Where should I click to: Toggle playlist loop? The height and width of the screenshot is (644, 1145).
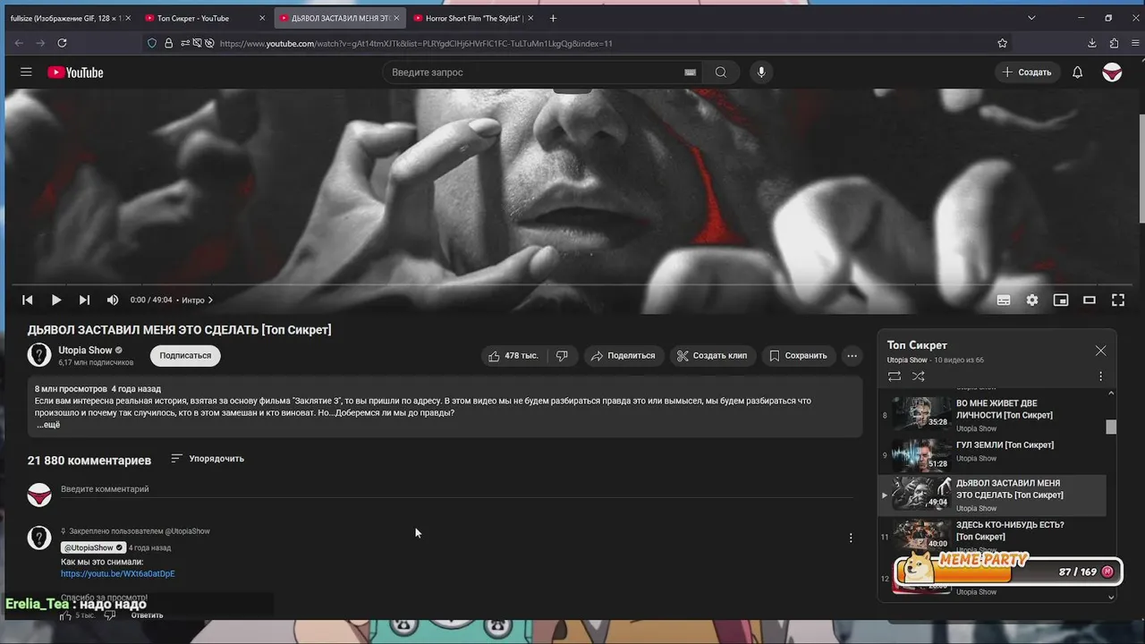[x=895, y=377]
